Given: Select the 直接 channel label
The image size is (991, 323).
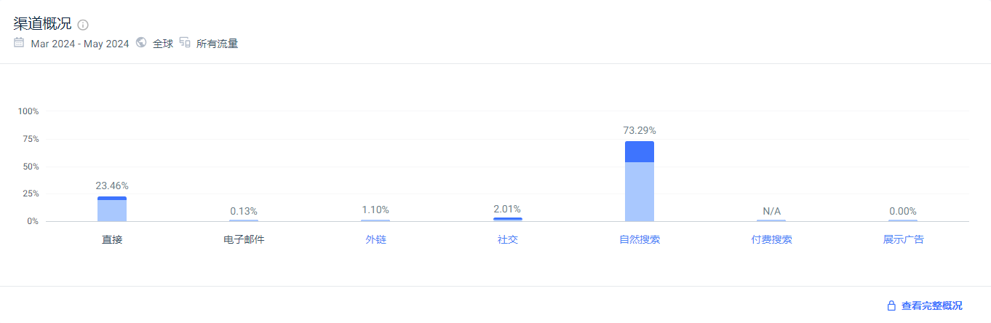Looking at the screenshot, I should (112, 239).
